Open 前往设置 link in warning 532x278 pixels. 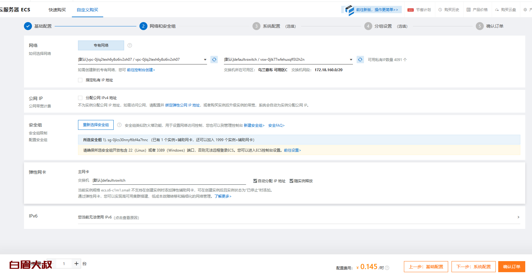point(292,150)
